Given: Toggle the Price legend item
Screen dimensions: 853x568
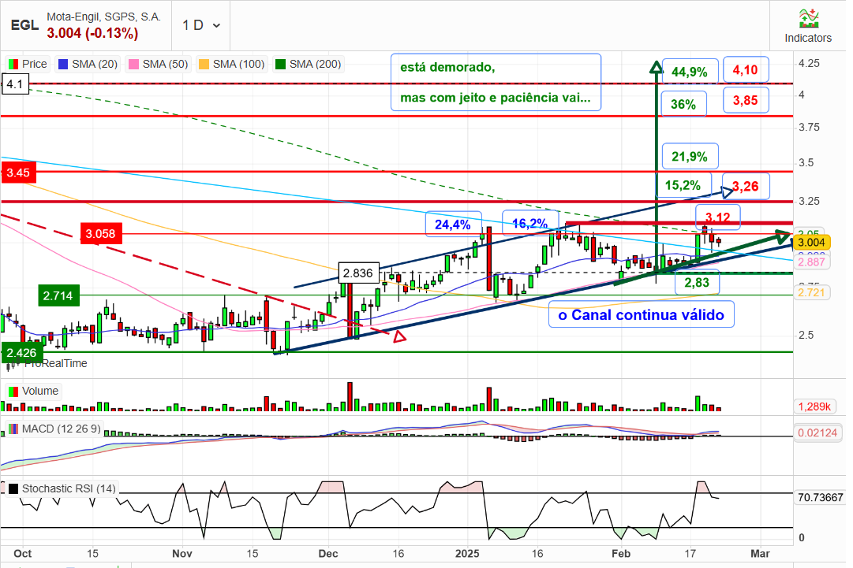Looking at the screenshot, I should click(x=27, y=64).
